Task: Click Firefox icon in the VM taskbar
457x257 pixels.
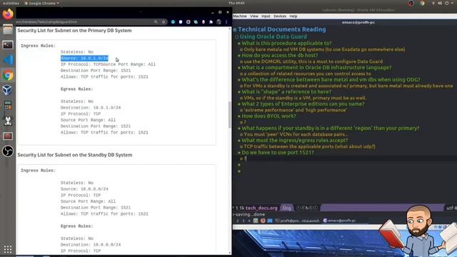Action: tap(263, 221)
